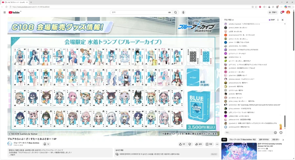
Task: Bookmark this page with the star icon
Action: [x=256, y=7]
